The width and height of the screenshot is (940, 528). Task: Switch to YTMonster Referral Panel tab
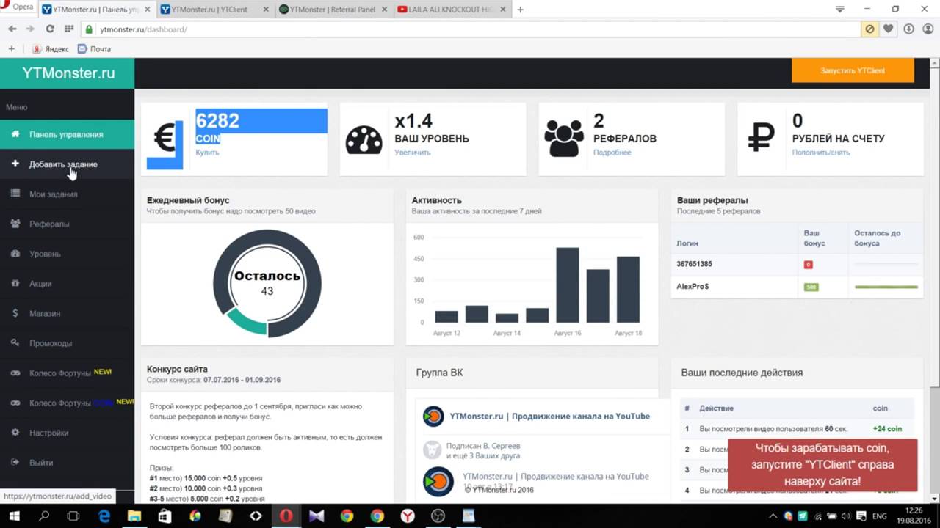coord(333,10)
